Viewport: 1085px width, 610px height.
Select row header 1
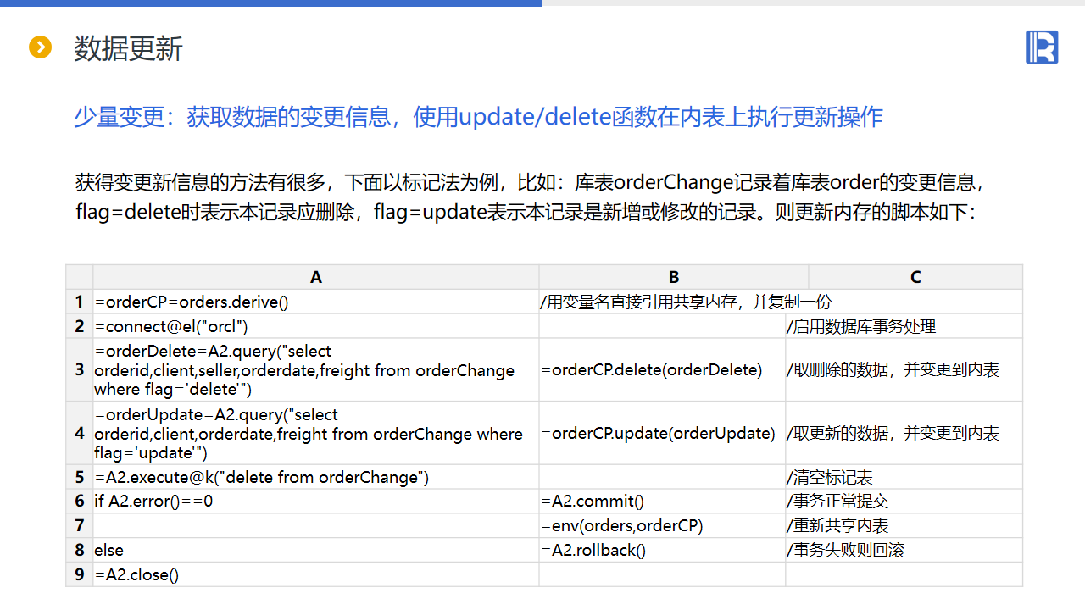pos(80,302)
